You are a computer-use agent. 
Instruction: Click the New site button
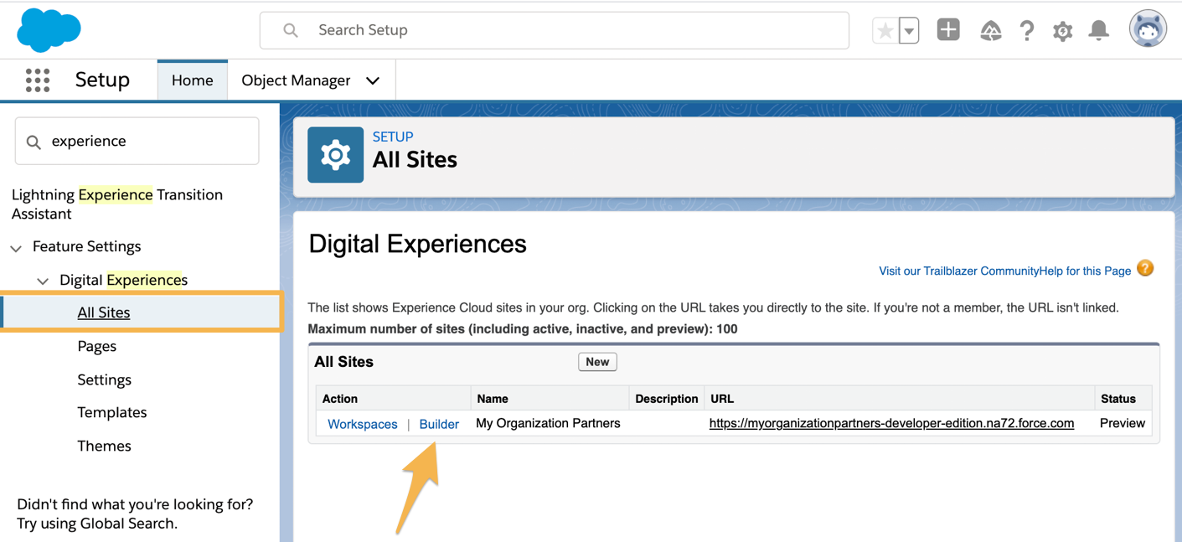(x=597, y=362)
